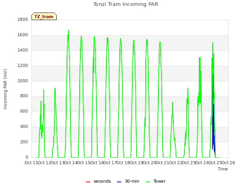Click the 1000 y-axis tick label
252x189 pixels.
[x=23, y=81]
